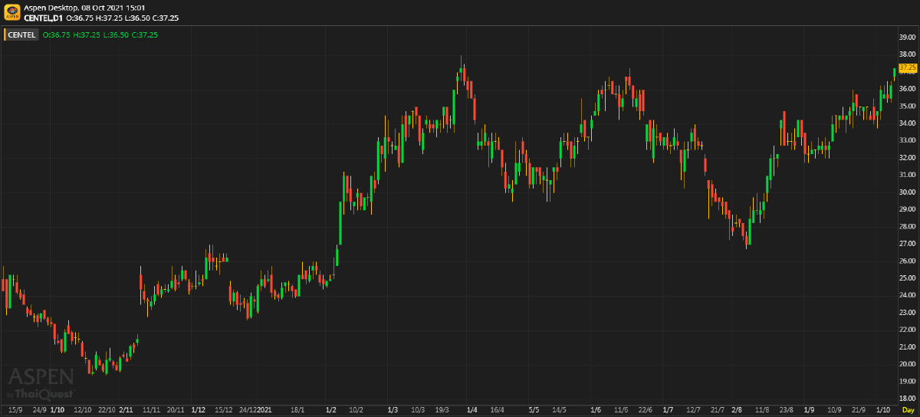The height and width of the screenshot is (417, 920).
Task: Click the 'CENTEL,D1' header quote line
Action: click(101, 17)
